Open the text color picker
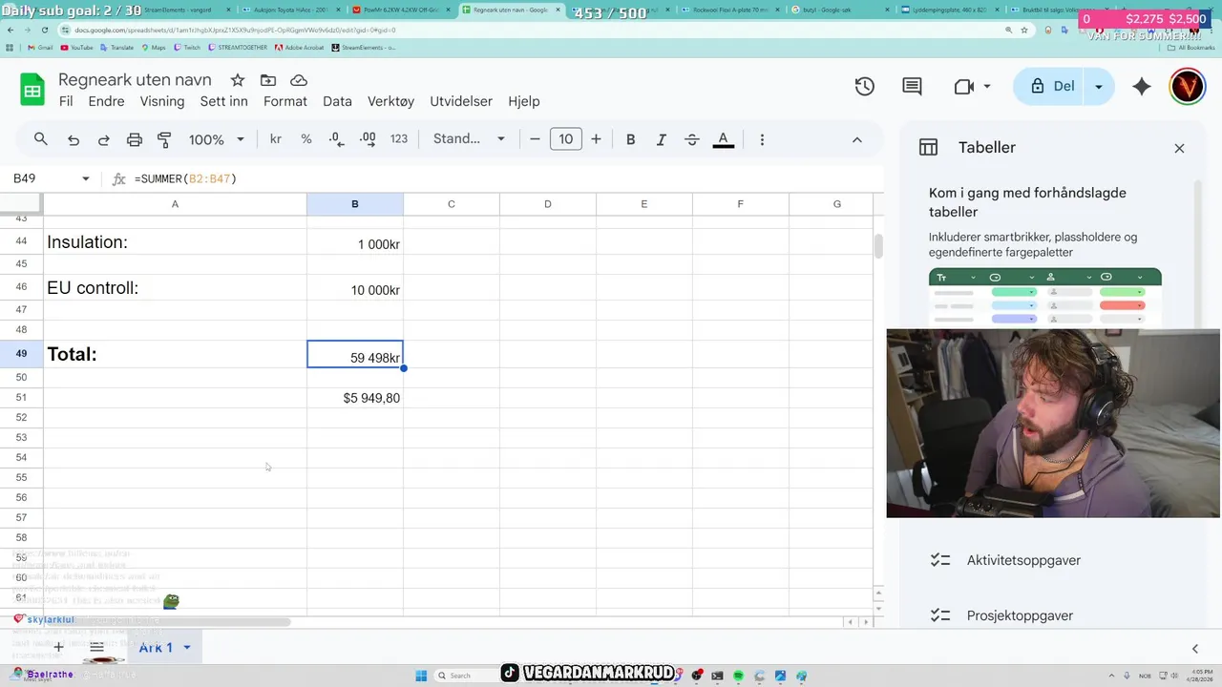This screenshot has width=1222, height=687. [x=724, y=139]
